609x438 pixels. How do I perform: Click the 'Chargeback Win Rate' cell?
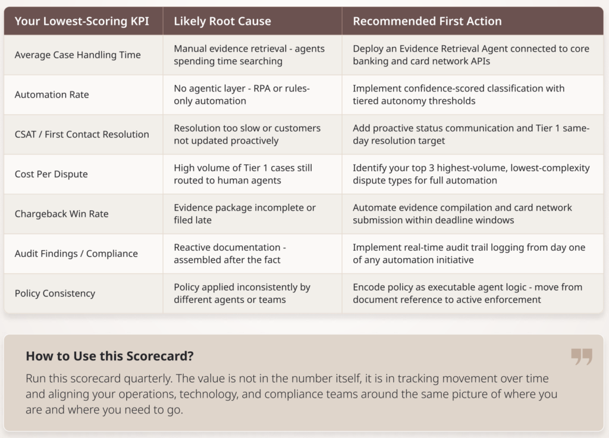61,213
